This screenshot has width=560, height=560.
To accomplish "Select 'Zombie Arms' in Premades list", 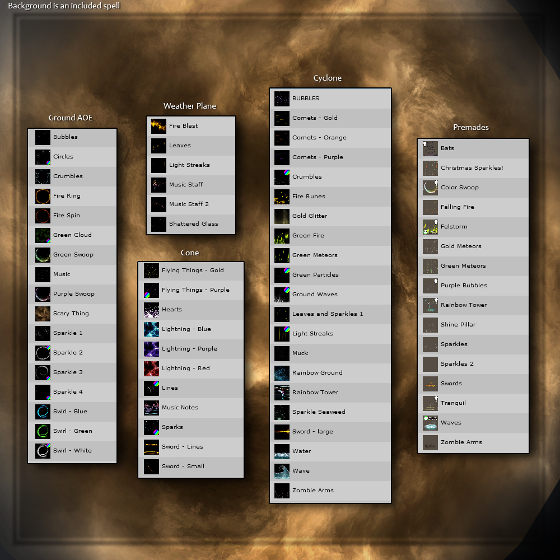I will 473,442.
